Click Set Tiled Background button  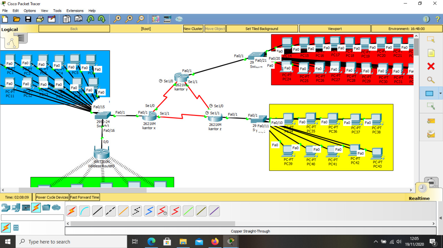pyautogui.click(x=262, y=29)
